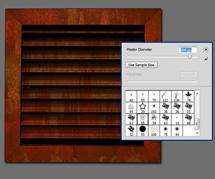
Task: Select the small star 55 brush
Action: click(x=142, y=96)
